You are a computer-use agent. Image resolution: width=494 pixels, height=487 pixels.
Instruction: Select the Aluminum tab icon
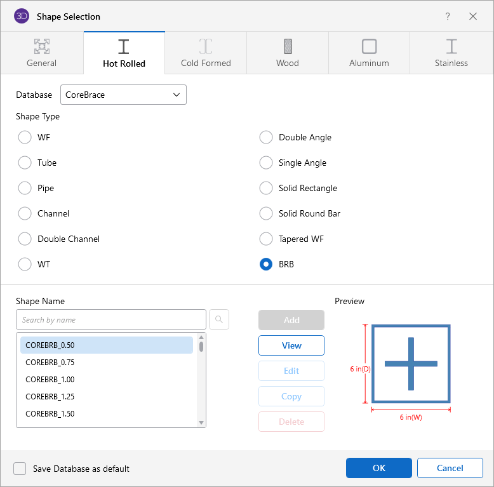tap(369, 46)
